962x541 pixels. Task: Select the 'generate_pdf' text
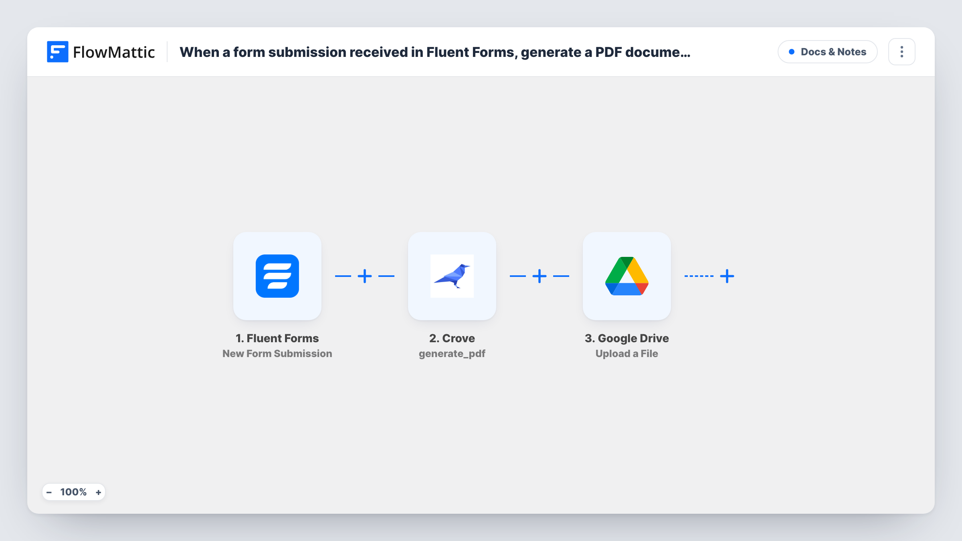452,354
